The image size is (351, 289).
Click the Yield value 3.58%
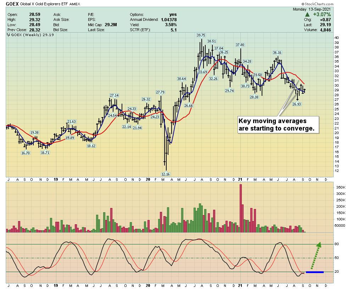(x=171, y=25)
